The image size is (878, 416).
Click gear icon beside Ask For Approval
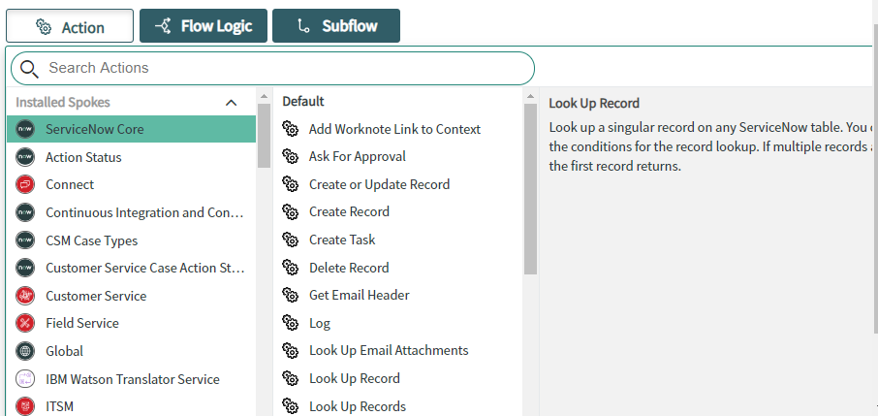point(290,156)
